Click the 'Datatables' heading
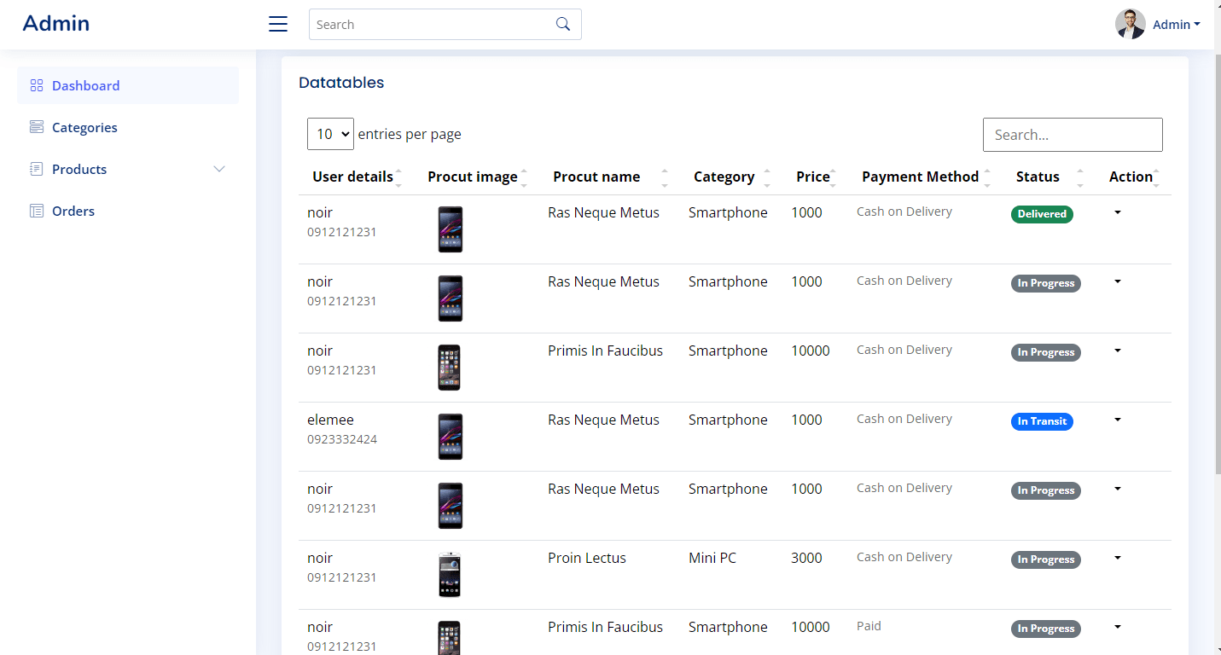 click(341, 83)
